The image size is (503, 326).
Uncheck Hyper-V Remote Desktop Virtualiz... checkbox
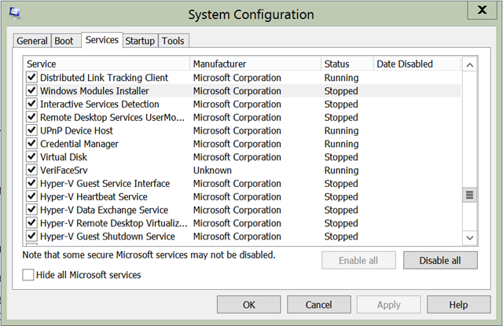31,223
